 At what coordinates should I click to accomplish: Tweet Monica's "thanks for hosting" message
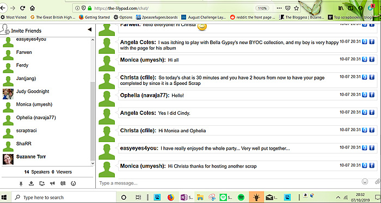tap(365, 165)
